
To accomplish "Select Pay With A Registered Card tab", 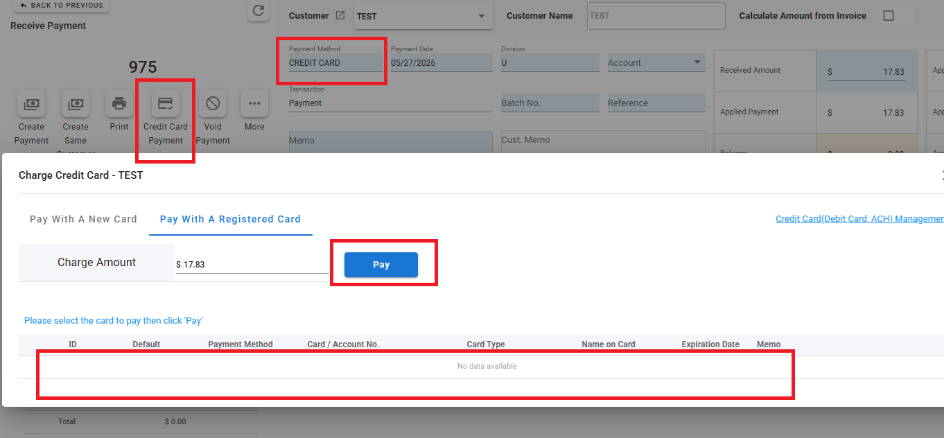I will 230,219.
